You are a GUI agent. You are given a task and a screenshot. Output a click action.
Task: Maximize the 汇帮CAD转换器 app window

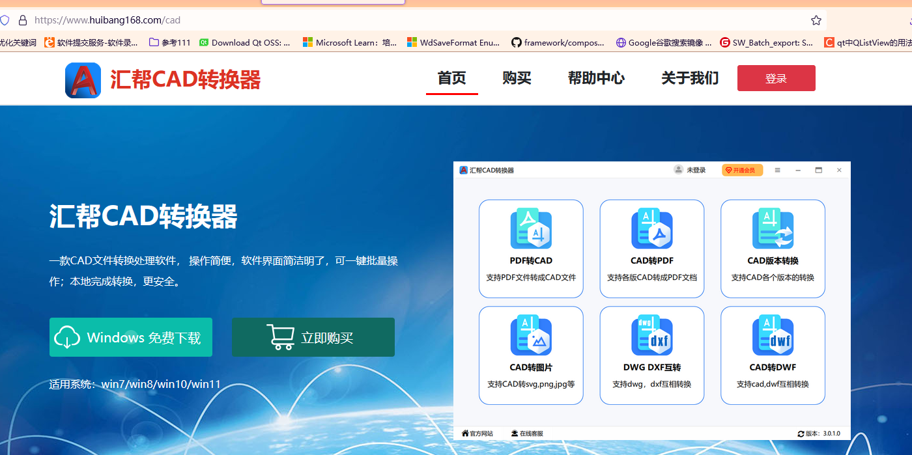click(x=819, y=170)
